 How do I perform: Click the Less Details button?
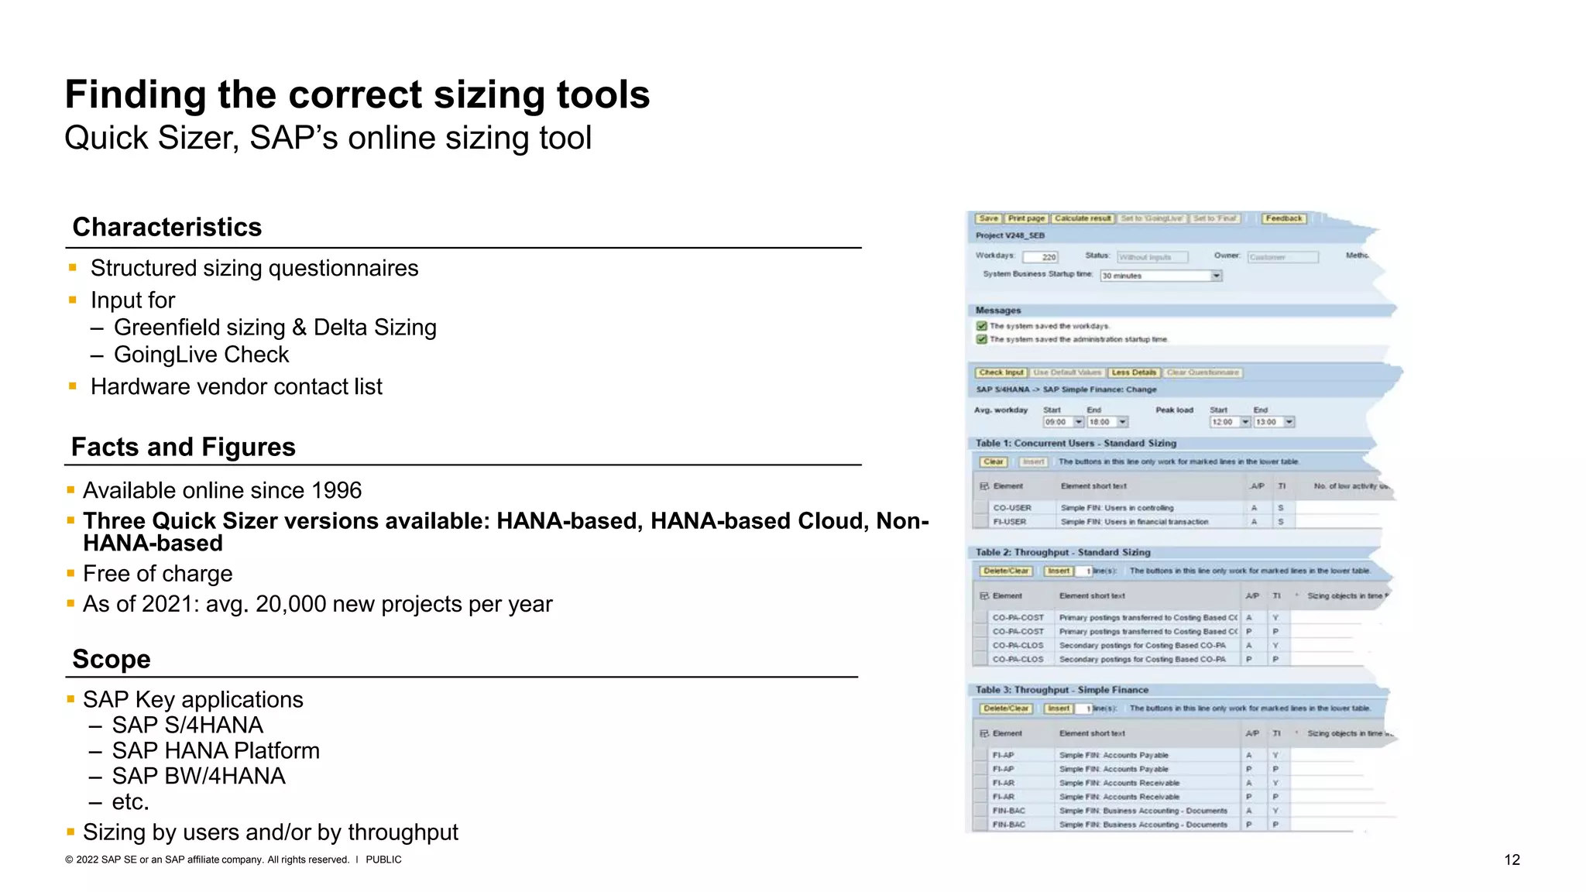[x=1134, y=372]
